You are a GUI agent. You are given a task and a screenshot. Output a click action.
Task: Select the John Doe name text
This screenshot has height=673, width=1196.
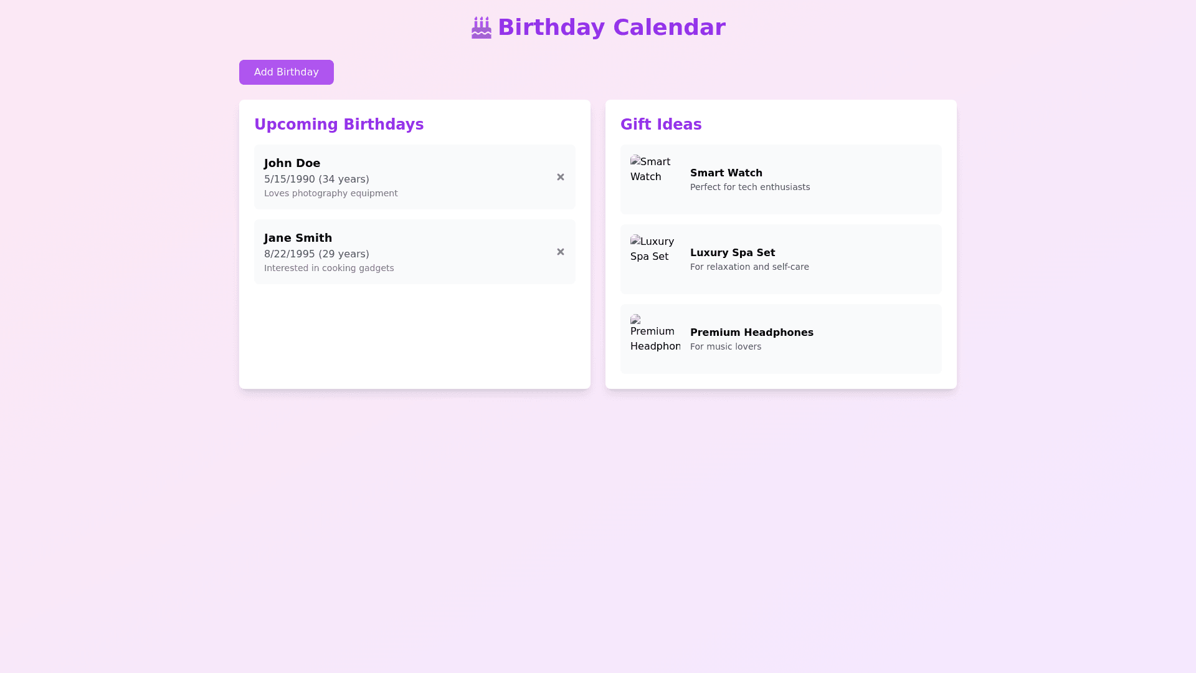tap(292, 163)
